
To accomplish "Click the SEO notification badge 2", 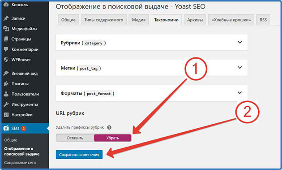I will 23,128.
